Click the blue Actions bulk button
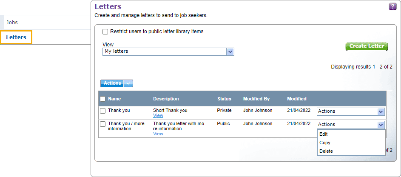The width and height of the screenshot is (401, 177). pyautogui.click(x=112, y=83)
